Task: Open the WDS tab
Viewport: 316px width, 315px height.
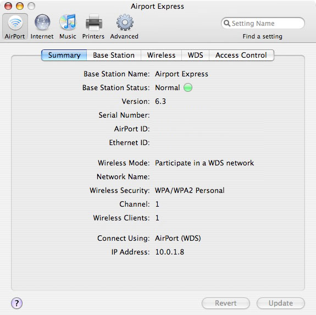Action: [196, 55]
